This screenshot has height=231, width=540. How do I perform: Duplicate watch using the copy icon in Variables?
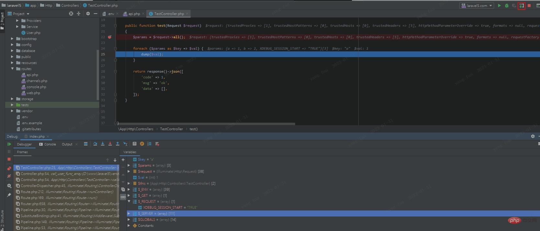[123, 189]
